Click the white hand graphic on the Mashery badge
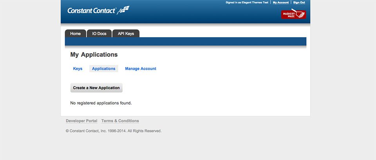 click(300, 14)
